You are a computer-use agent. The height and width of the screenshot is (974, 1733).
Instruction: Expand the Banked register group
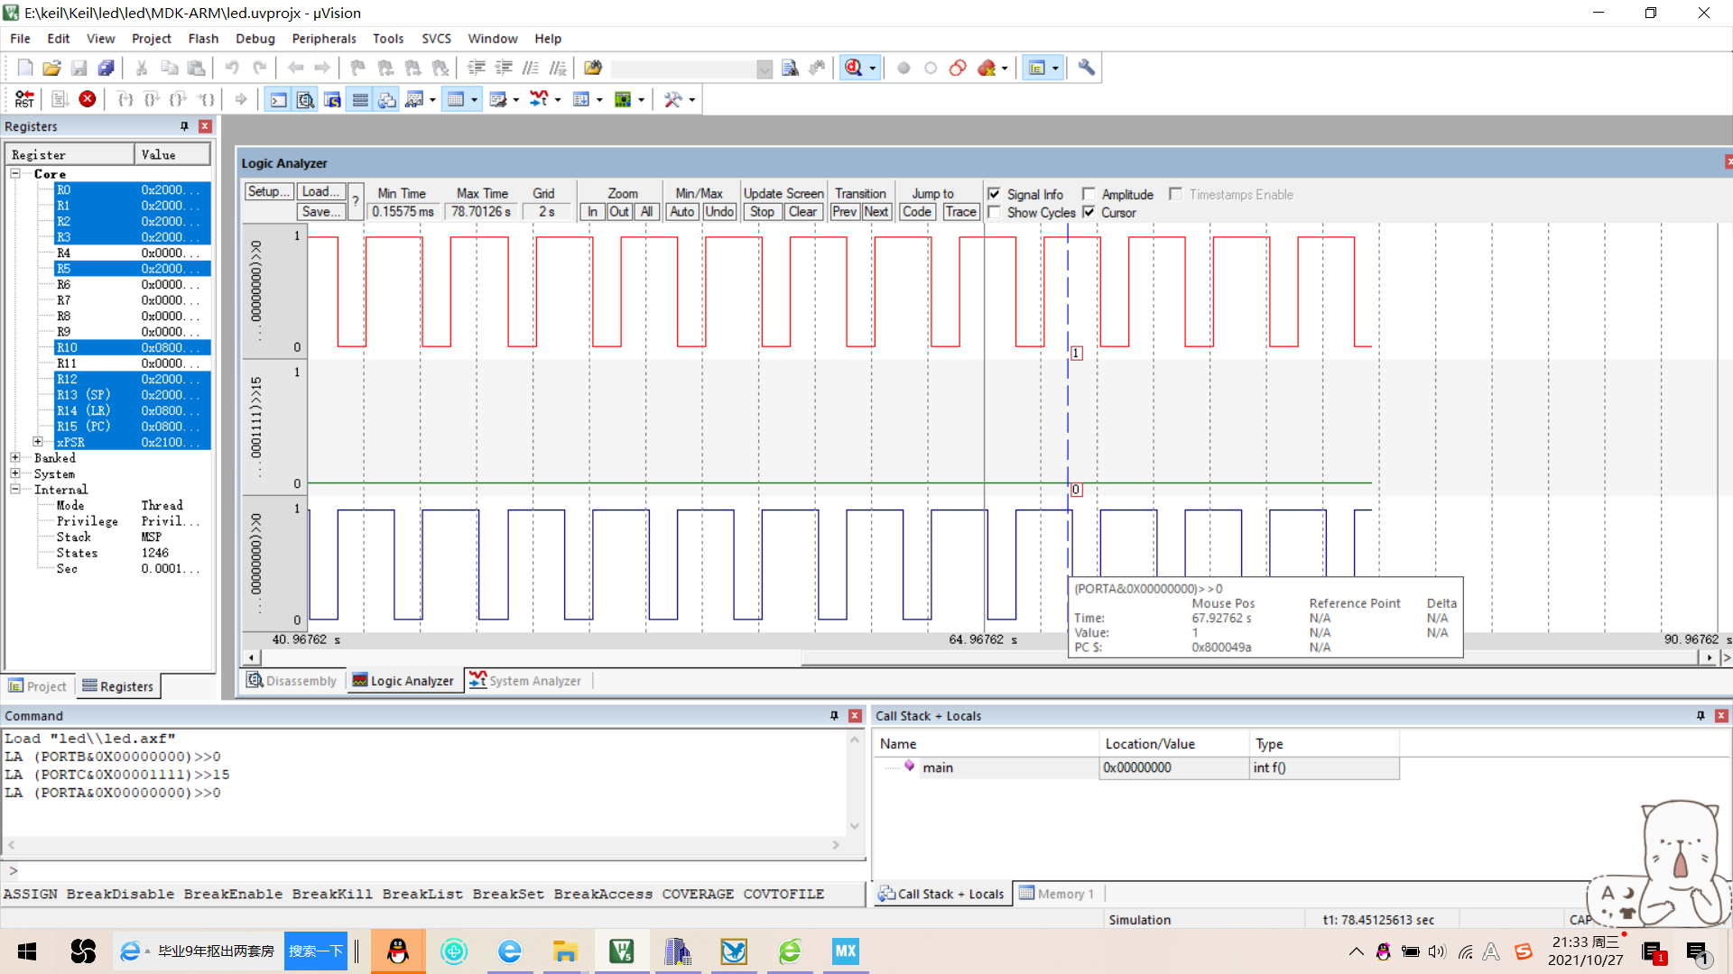[x=15, y=457]
